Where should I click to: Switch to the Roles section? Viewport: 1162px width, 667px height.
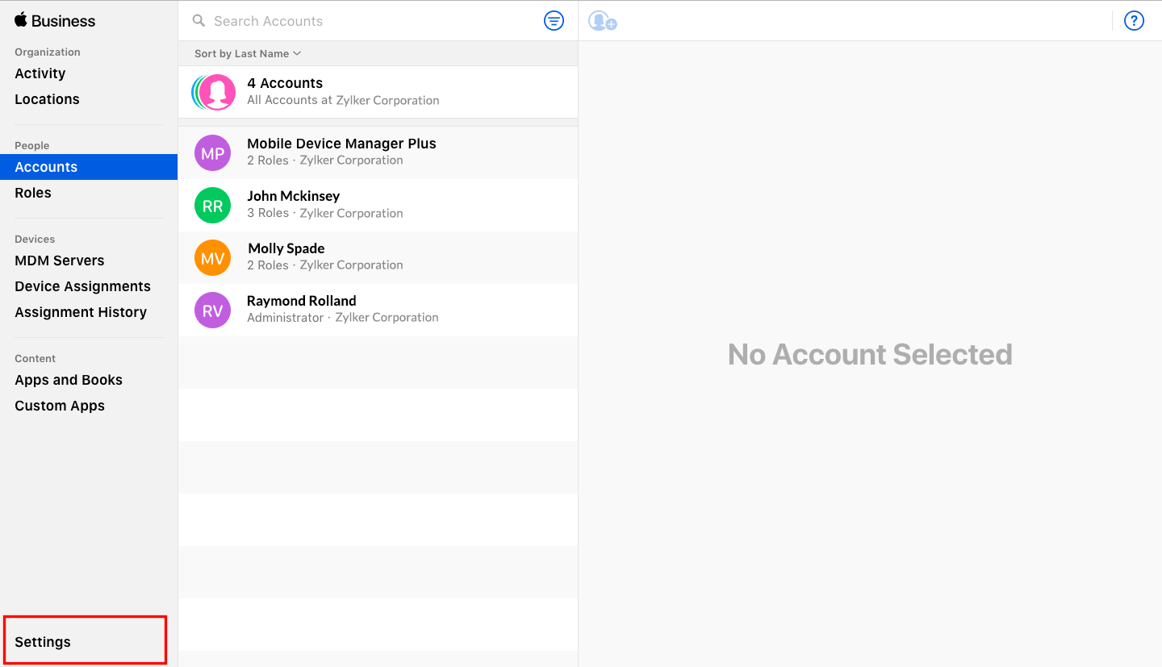(x=33, y=193)
